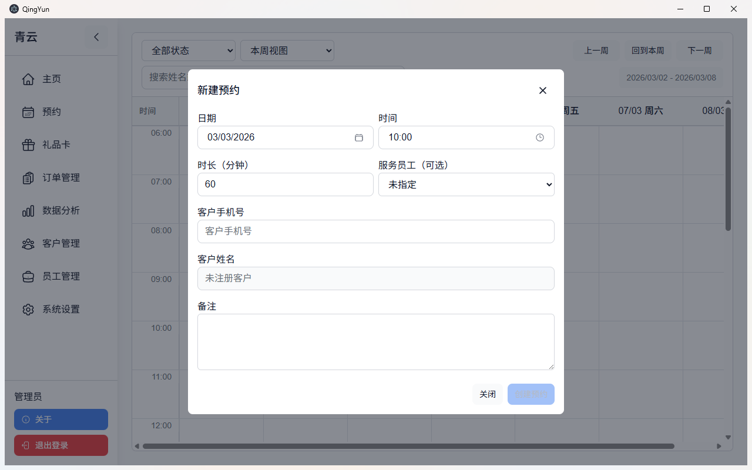This screenshot has width=752, height=470.
Task: Click the 新建预约 dialog title
Action: pyautogui.click(x=219, y=90)
